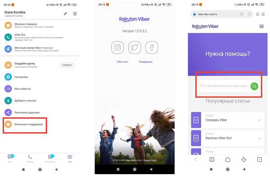This screenshot has height=180, width=270.
Task: Go to the browser home icon
Action: pos(228,160)
